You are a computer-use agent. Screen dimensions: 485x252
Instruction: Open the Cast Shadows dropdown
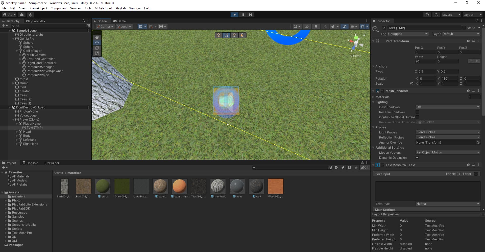click(447, 107)
